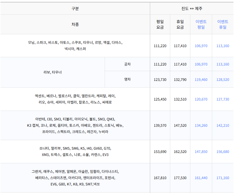Screen dimensions: 235x193
Task: Select the 153,690 fare in the 쏘나타 row
Action: click(160, 151)
